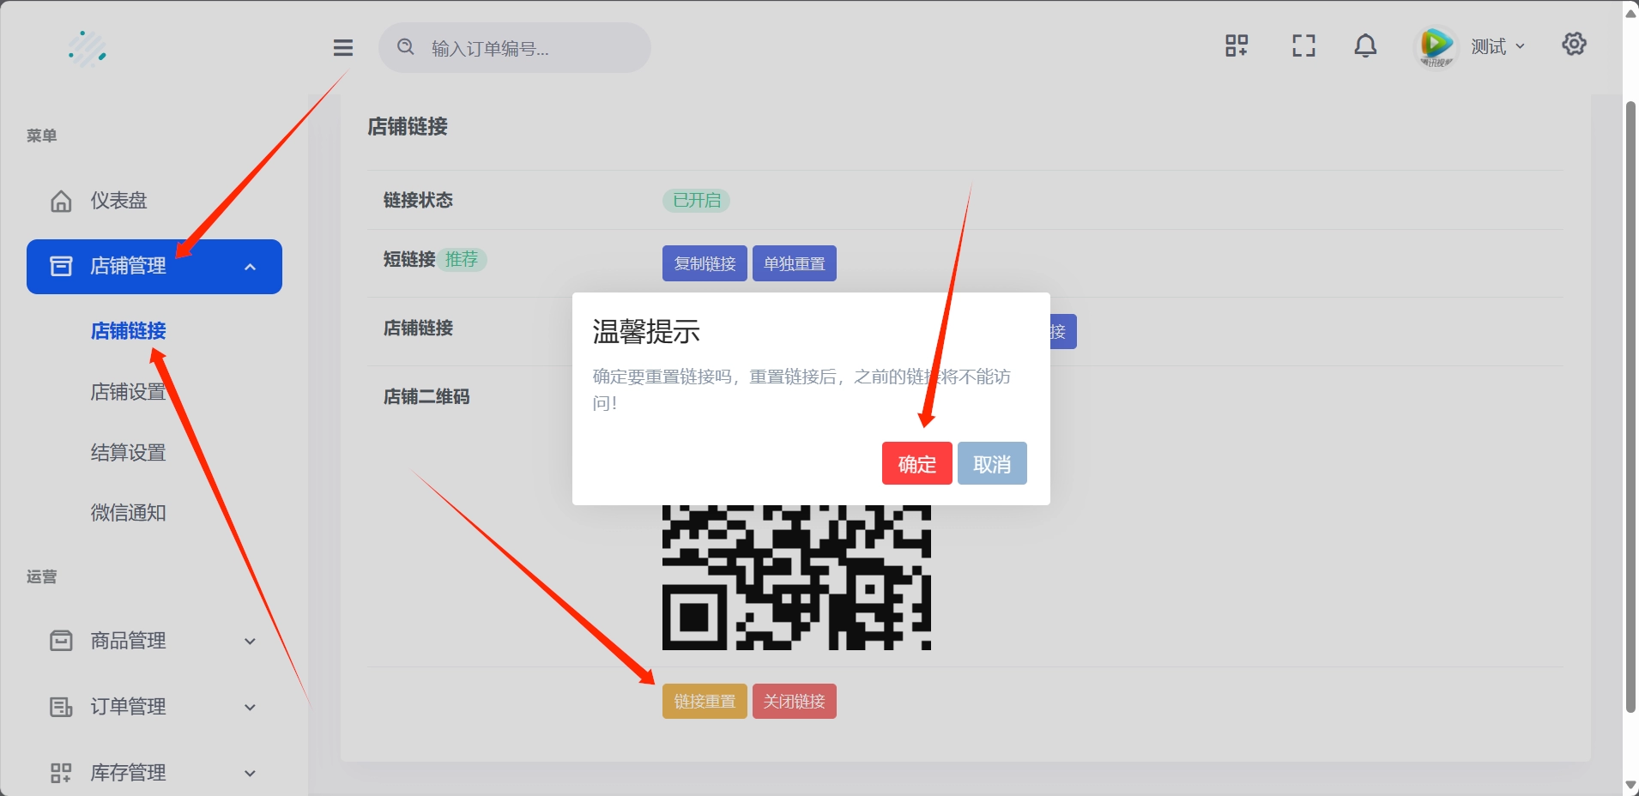
Task: Focus the order number search field
Action: [x=515, y=47]
